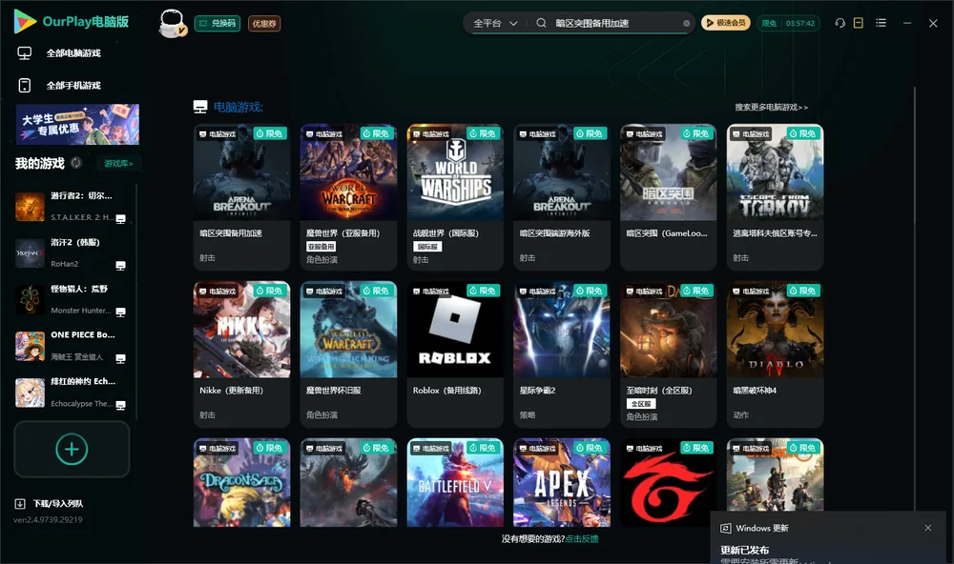The image size is (954, 564).
Task: Clear the search box text
Action: pyautogui.click(x=686, y=23)
